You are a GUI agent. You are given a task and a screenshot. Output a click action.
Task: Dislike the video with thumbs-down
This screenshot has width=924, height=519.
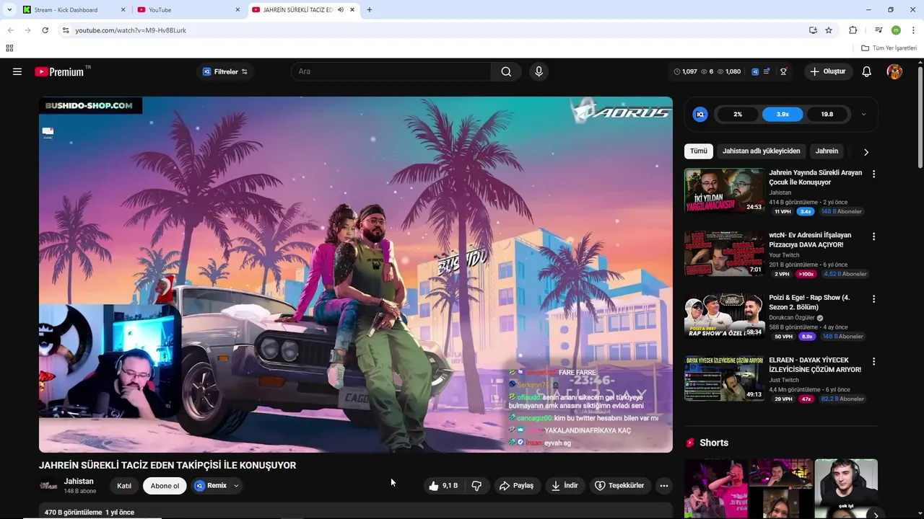pyautogui.click(x=476, y=486)
